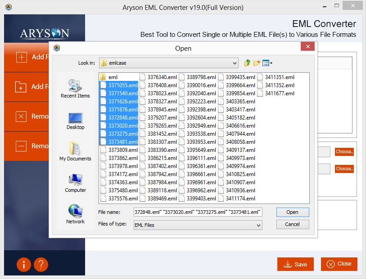Go to the Desktop shortcut icon
The width and height of the screenshot is (366, 279).
75,120
